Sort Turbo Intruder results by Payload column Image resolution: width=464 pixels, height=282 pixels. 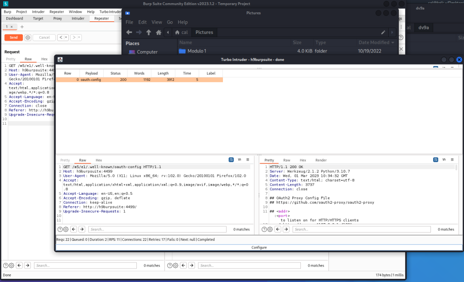point(92,73)
